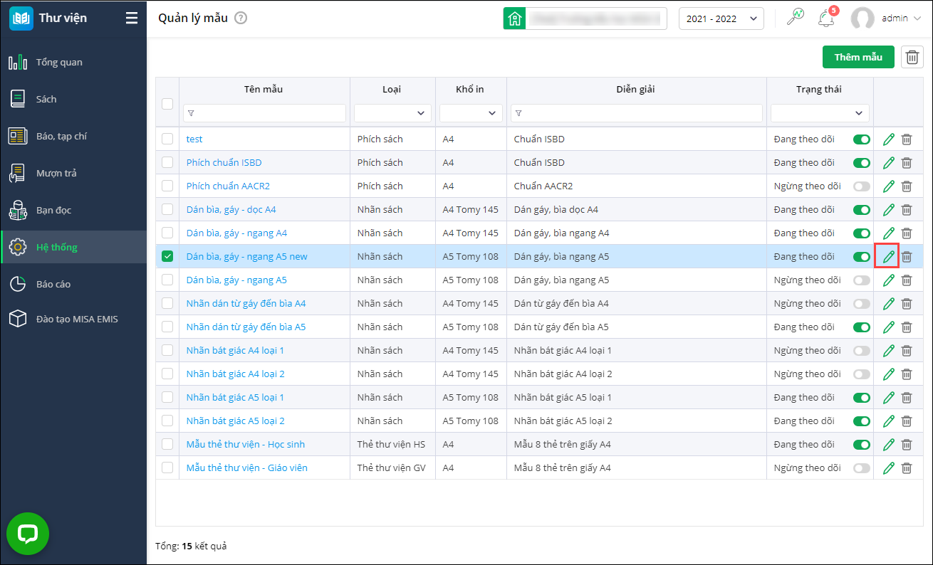Click the admin user avatar
The height and width of the screenshot is (565, 933).
pyautogui.click(x=862, y=19)
